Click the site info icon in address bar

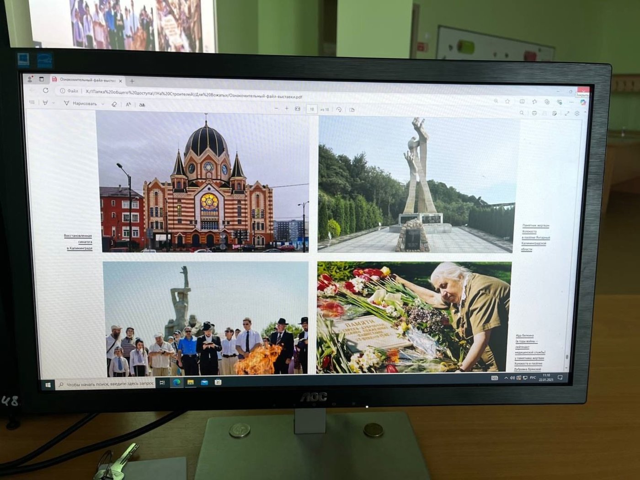[63, 91]
